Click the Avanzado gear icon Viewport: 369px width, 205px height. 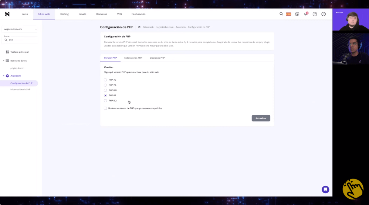tap(7, 76)
